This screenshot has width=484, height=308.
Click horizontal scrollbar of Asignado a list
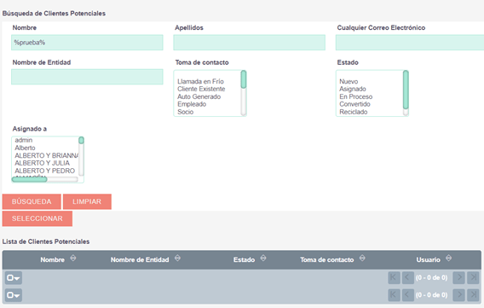[x=45, y=179]
